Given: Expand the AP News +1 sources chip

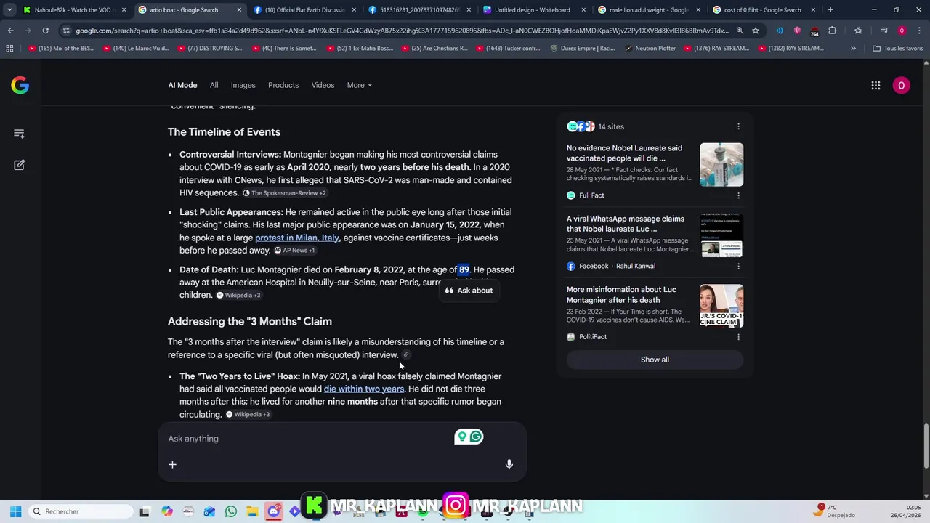Looking at the screenshot, I should tap(294, 251).
